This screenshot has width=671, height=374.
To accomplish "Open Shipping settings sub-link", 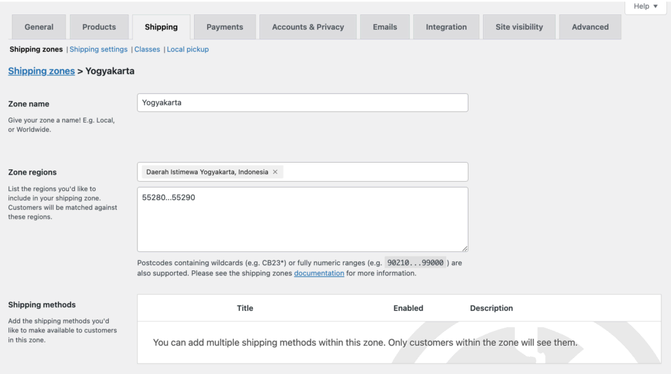I will point(98,49).
